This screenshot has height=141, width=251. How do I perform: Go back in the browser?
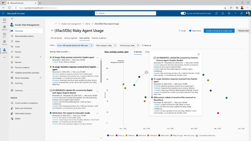pos(4,8)
